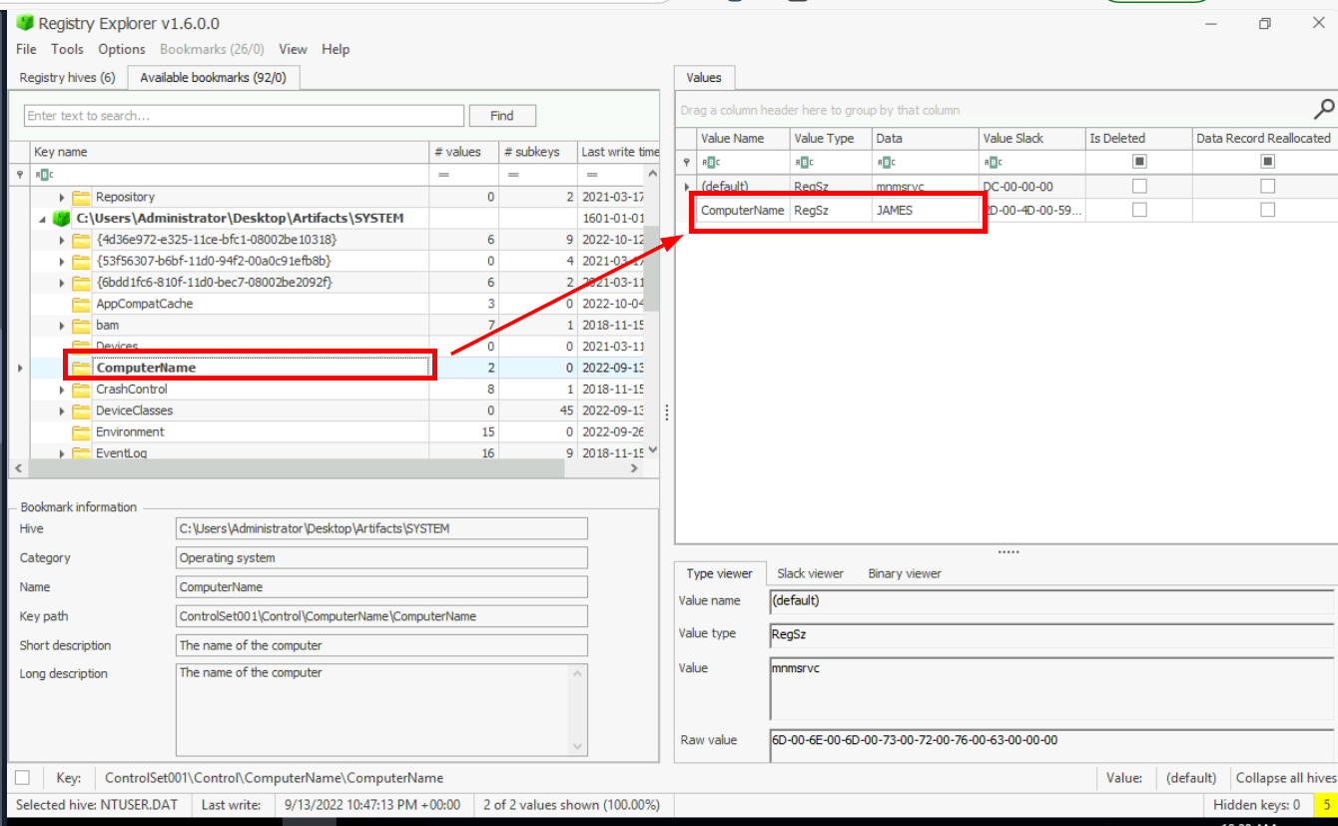The width and height of the screenshot is (1338, 826).
Task: Click the search text input field
Action: (244, 116)
